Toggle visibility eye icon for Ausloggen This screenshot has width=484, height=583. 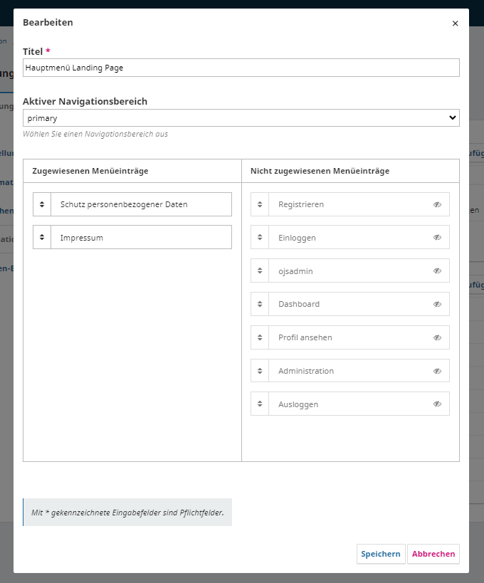point(437,404)
